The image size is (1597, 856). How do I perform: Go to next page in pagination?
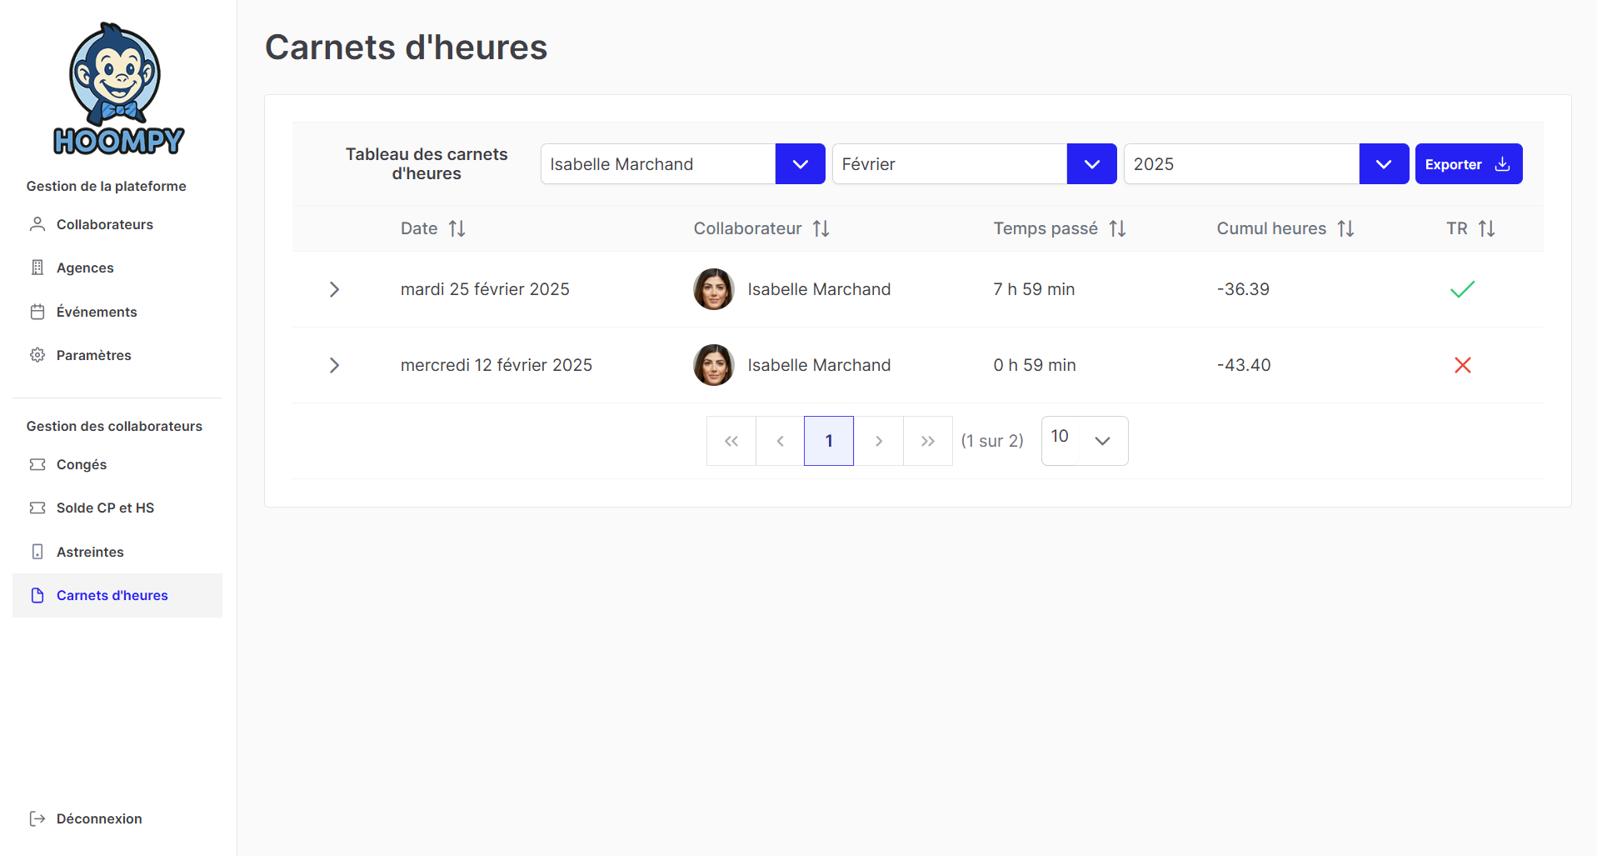878,441
